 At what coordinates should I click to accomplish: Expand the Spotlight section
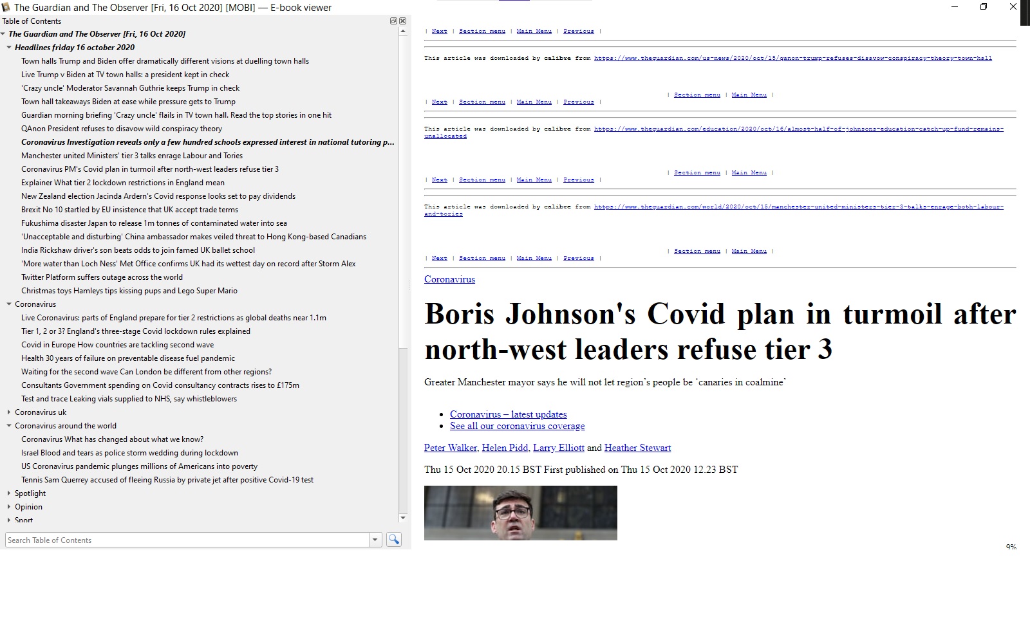pyautogui.click(x=9, y=493)
